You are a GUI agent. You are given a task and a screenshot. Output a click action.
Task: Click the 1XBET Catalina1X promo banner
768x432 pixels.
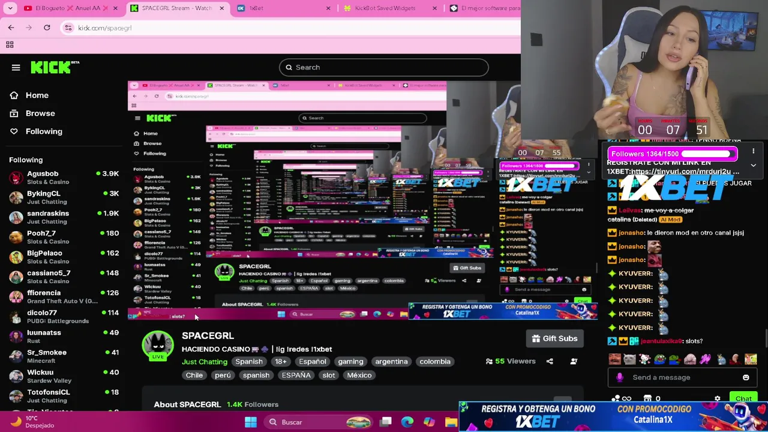click(x=613, y=416)
